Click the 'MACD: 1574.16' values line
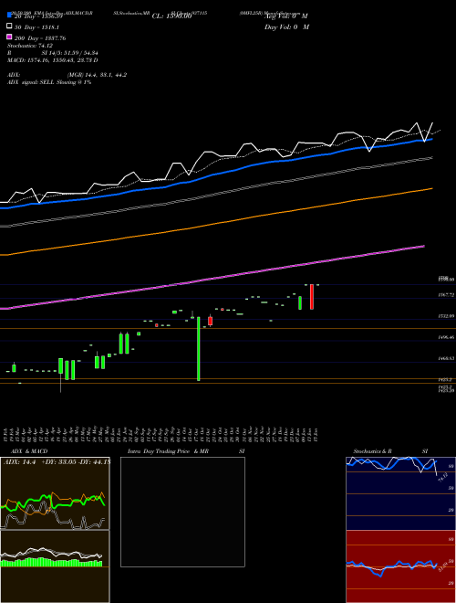 53,60
